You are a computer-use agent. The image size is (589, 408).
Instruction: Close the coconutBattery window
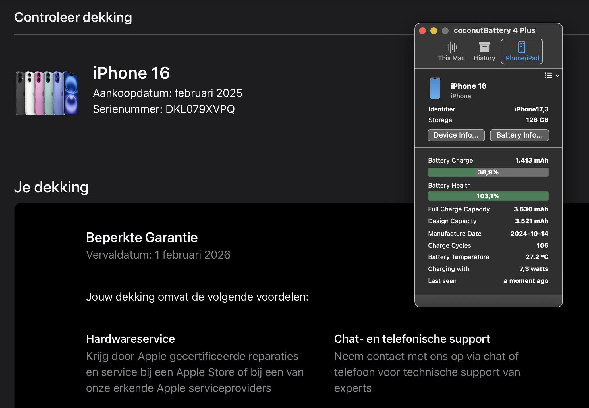(422, 31)
